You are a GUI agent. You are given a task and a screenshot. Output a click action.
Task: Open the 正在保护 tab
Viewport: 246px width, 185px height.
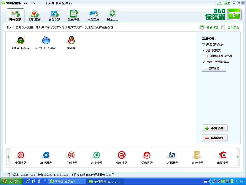click(54, 15)
